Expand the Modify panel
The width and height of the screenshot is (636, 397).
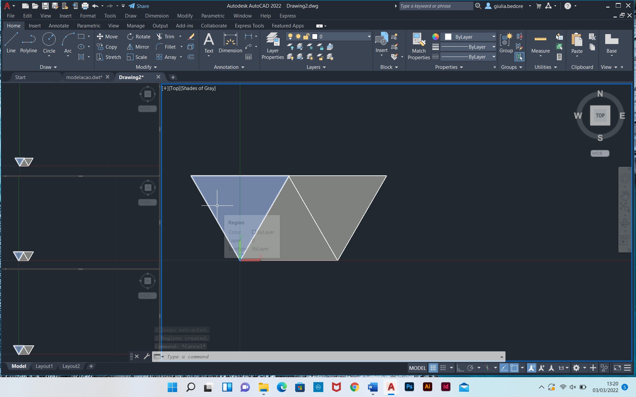click(x=146, y=67)
